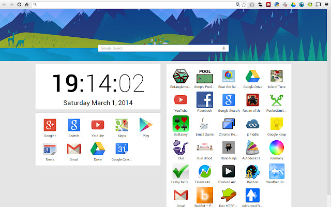The image size is (331, 207).
Task: Launch the Finance41 app
Action: coord(205,171)
